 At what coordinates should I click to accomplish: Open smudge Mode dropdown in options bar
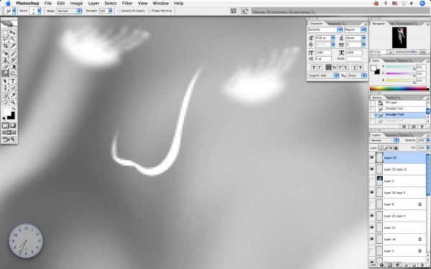(x=69, y=11)
